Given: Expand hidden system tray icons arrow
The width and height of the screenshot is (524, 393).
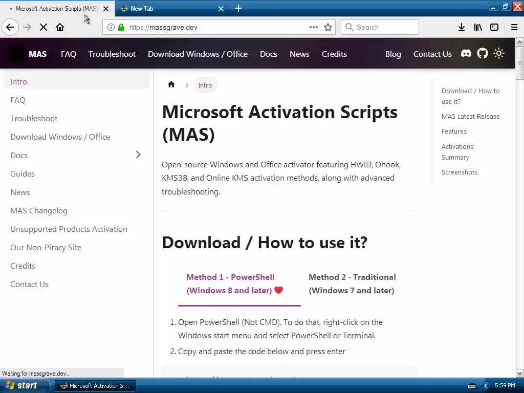Looking at the screenshot, I should (486, 386).
